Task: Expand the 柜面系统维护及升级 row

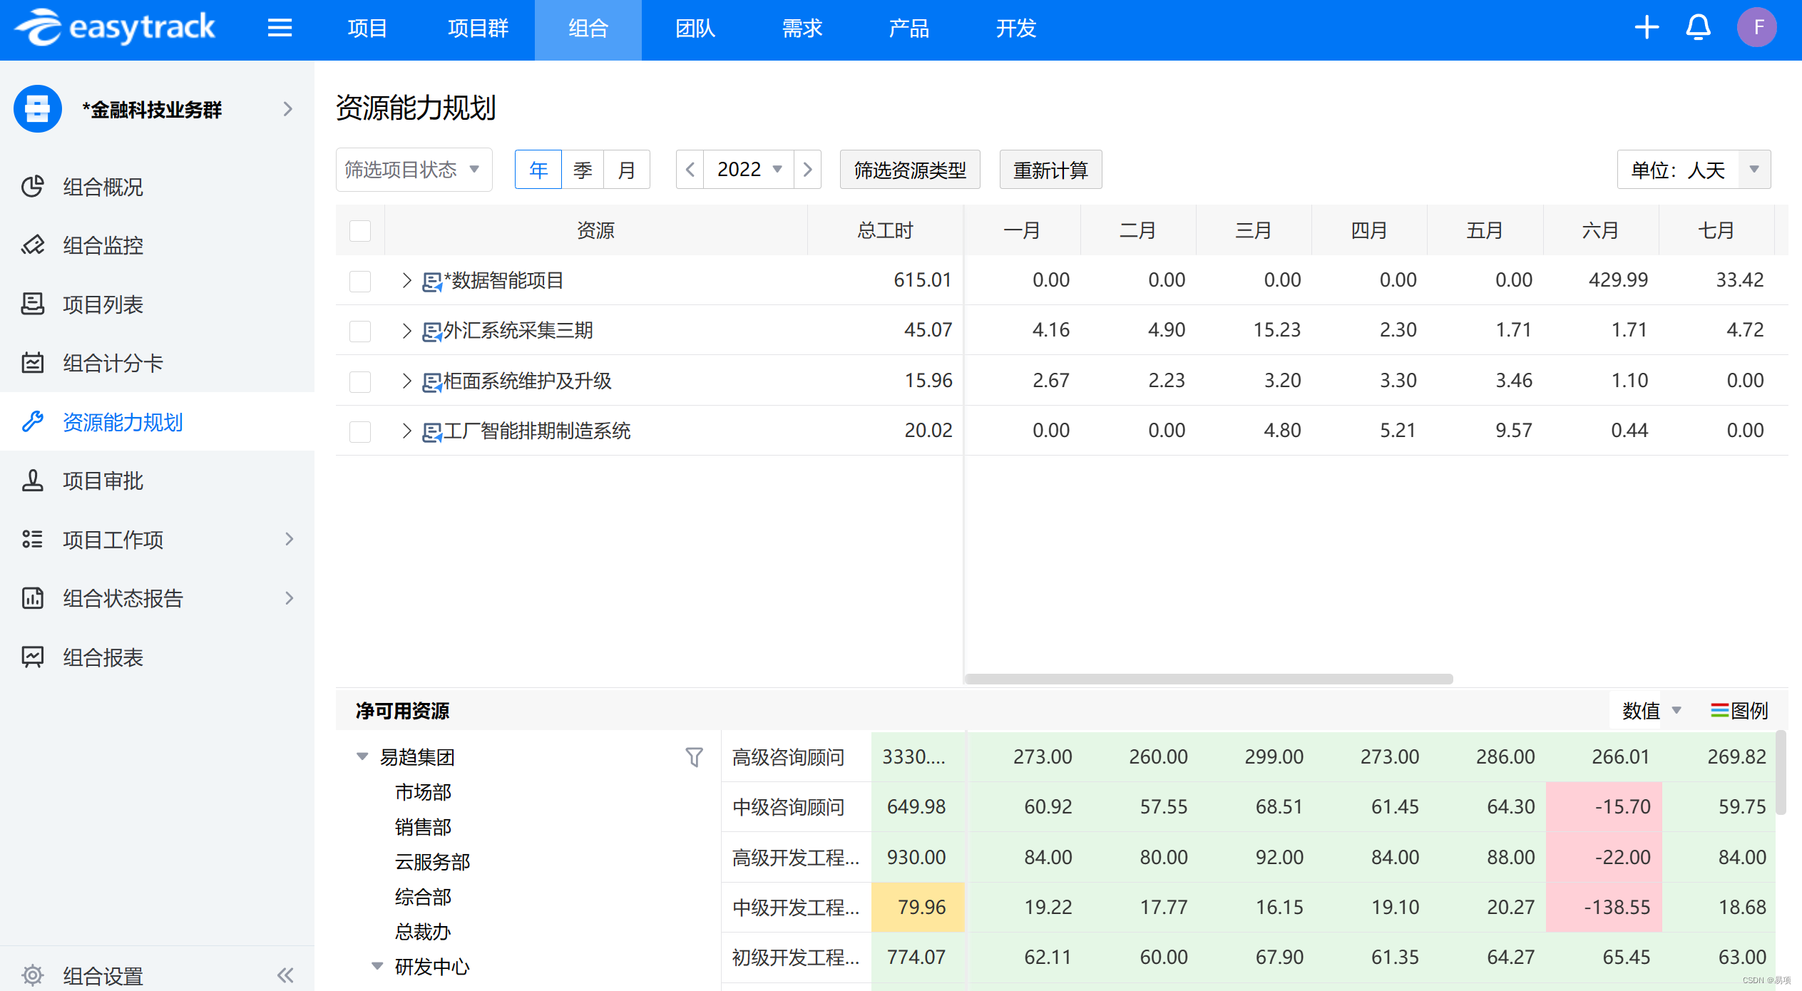Action: pyautogui.click(x=406, y=381)
